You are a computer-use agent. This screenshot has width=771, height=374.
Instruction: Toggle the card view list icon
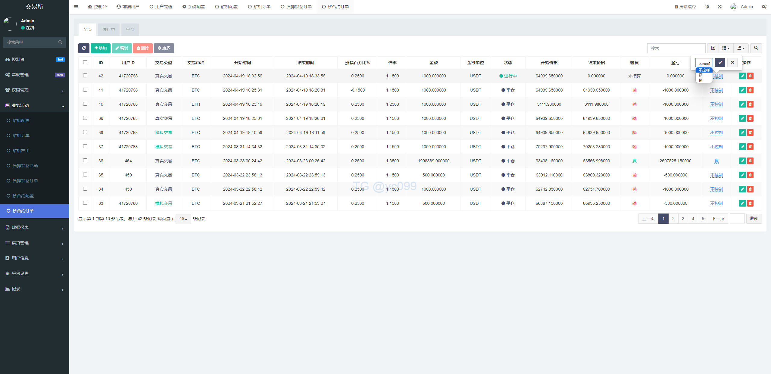713,48
